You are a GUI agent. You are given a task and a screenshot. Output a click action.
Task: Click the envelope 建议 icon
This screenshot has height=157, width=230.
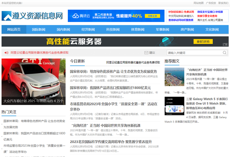coord(146,52)
